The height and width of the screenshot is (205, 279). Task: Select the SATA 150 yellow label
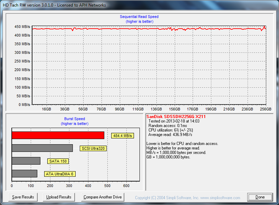tap(58, 161)
